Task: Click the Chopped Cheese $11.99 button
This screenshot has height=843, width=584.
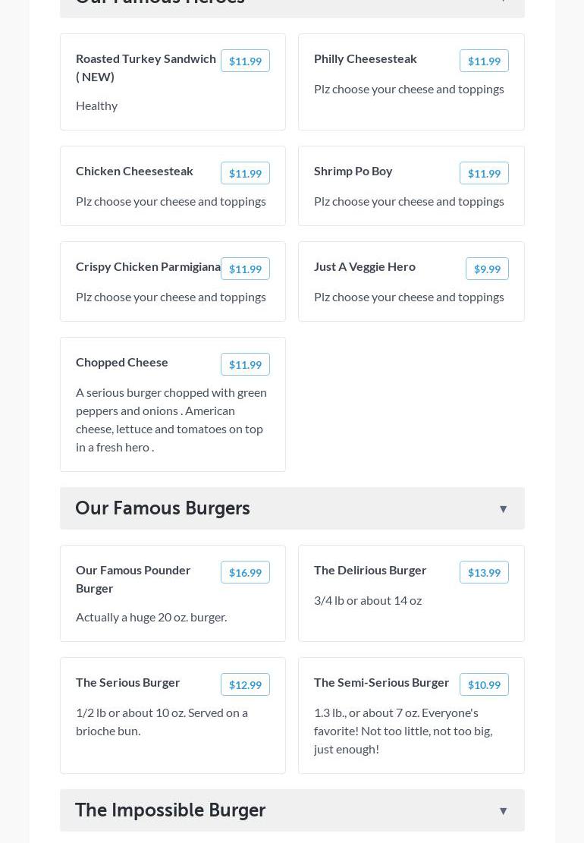Action: tap(245, 365)
